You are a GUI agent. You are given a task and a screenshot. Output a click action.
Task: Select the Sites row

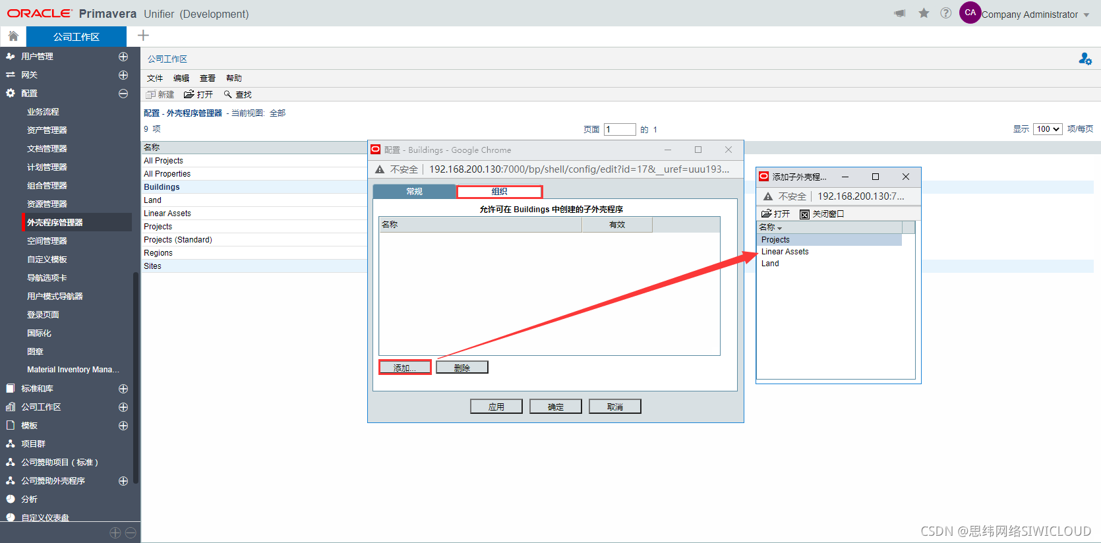pos(254,266)
